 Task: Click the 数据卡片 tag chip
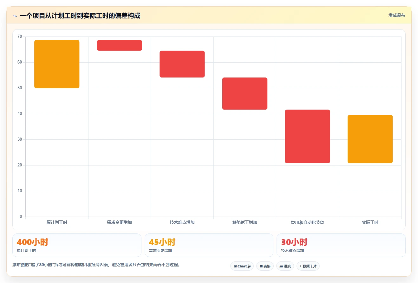coord(308,266)
